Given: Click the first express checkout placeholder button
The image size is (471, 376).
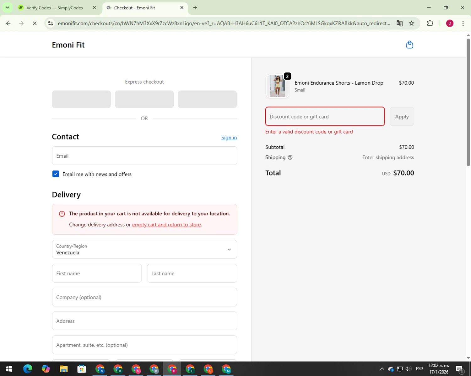Looking at the screenshot, I should pos(81,99).
